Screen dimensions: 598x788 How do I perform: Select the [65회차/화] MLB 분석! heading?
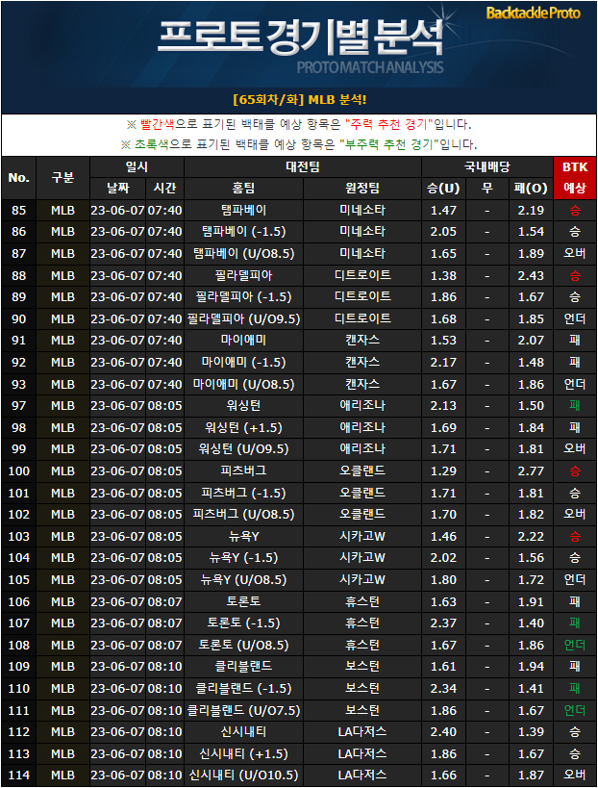(299, 100)
